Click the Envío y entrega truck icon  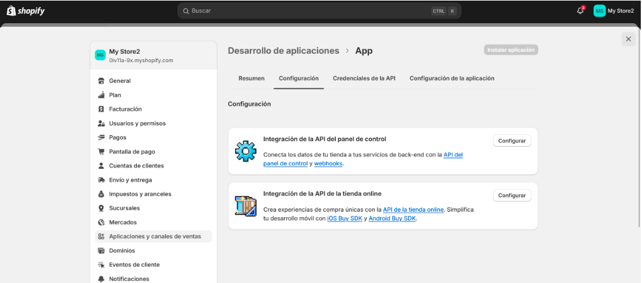click(101, 180)
